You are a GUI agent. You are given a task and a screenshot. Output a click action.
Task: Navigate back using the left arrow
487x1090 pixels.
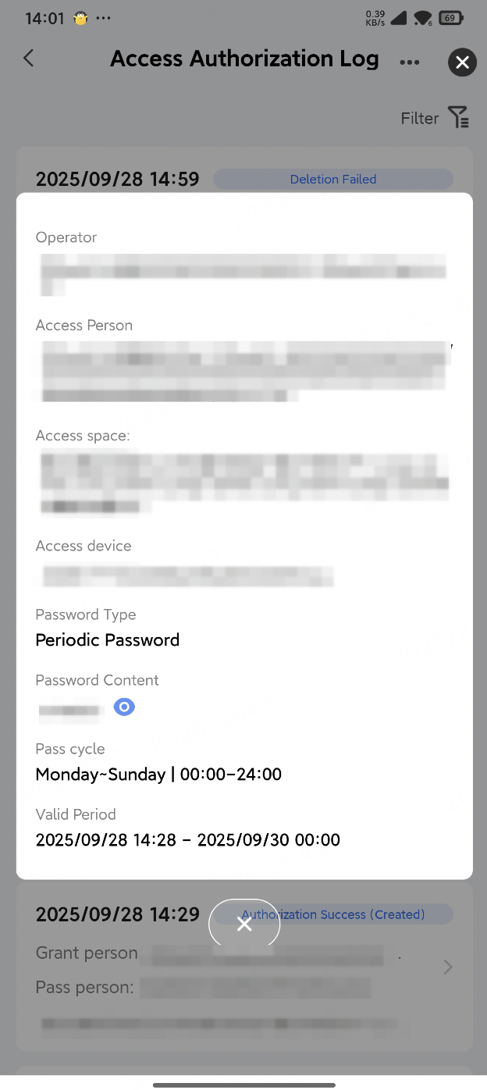[x=28, y=58]
